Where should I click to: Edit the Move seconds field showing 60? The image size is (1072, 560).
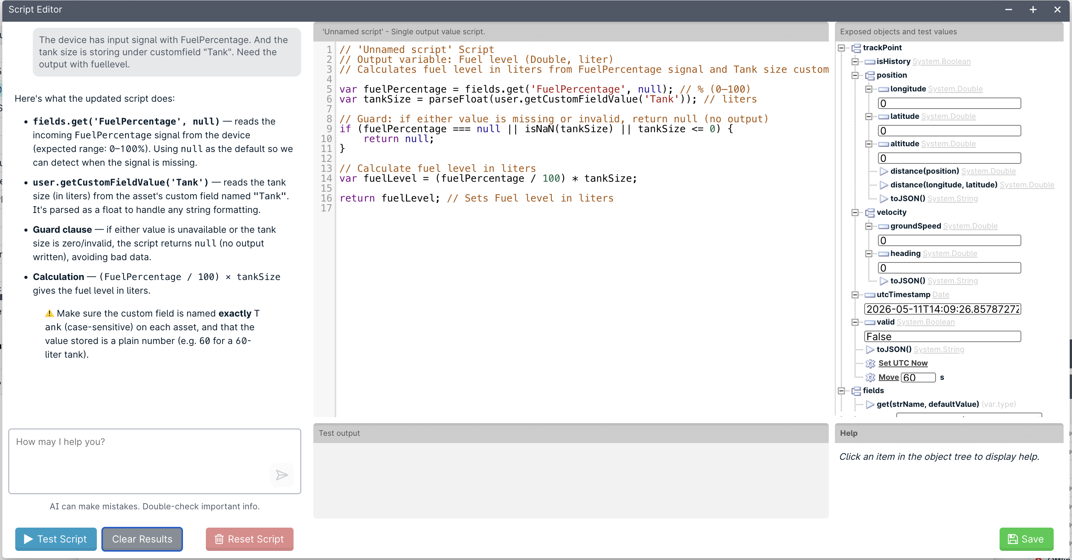[x=918, y=378]
